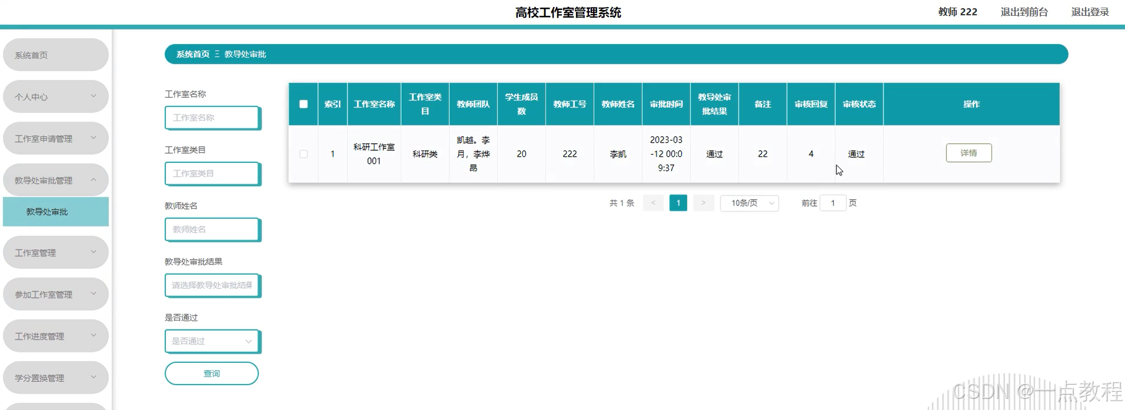This screenshot has width=1125, height=410.
Task: Click the 查询 search button
Action: [x=212, y=374]
